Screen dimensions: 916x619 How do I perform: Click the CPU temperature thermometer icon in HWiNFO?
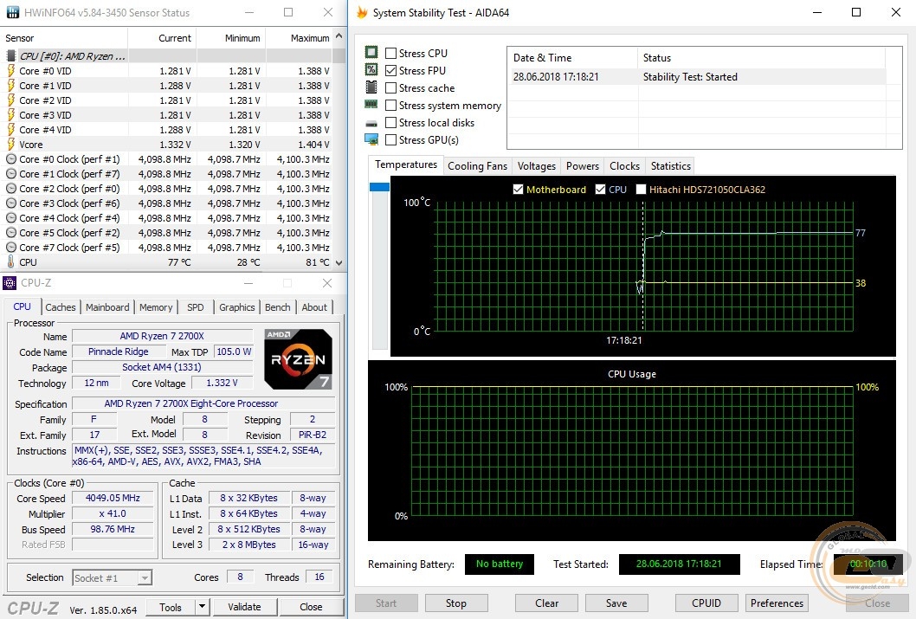click(10, 261)
